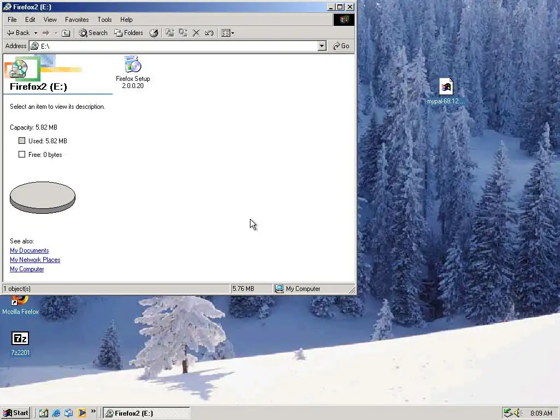Click the '1 object(s)' status bar text
The width and height of the screenshot is (560, 420).
coord(17,289)
